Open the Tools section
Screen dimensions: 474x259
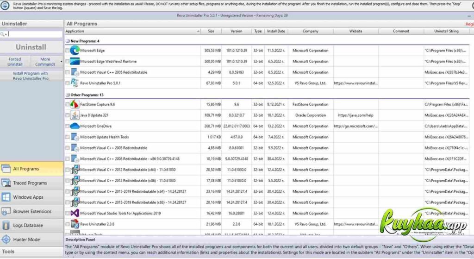tap(32, 252)
